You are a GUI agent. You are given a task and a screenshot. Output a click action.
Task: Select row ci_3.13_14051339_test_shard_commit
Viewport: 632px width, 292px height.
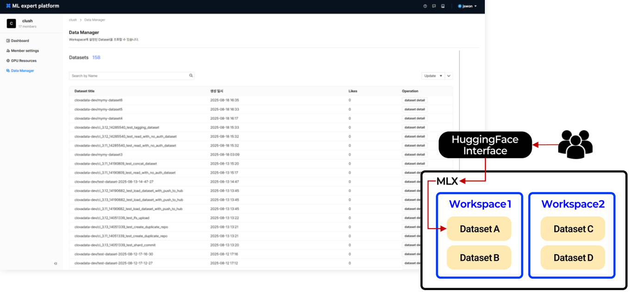[261, 245]
